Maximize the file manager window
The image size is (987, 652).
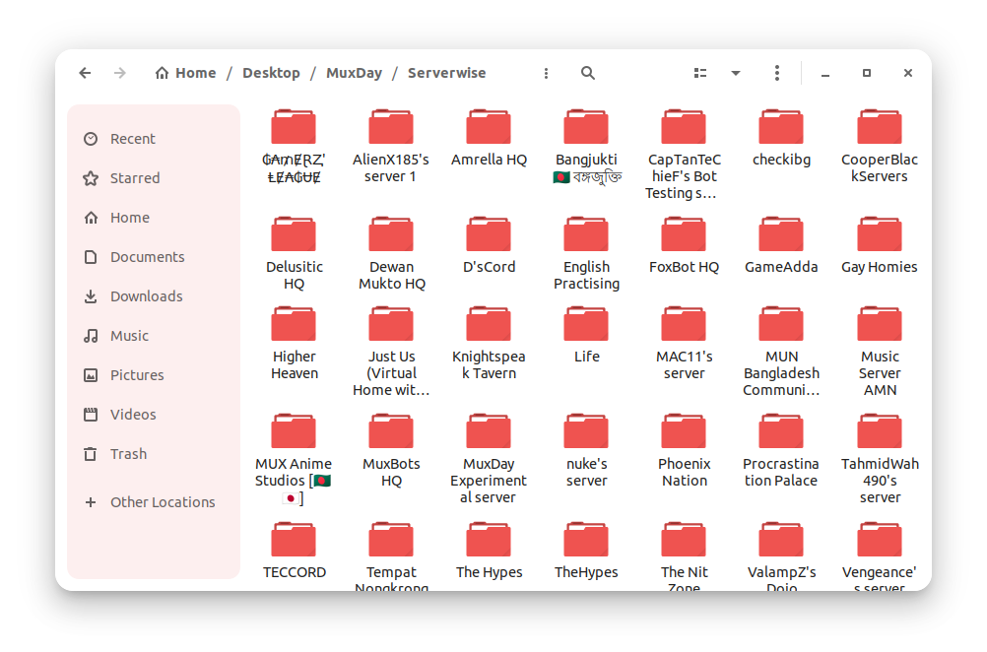pos(867,73)
